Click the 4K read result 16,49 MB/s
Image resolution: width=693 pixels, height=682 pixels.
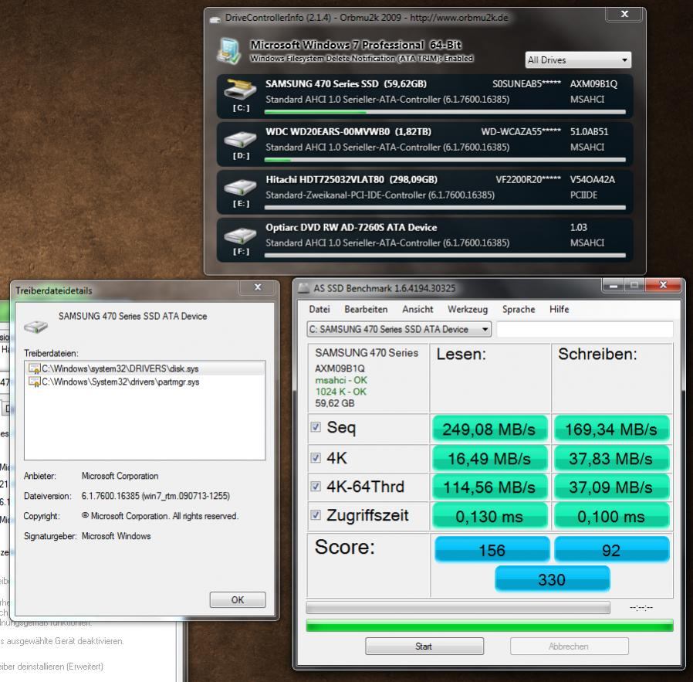pos(489,459)
